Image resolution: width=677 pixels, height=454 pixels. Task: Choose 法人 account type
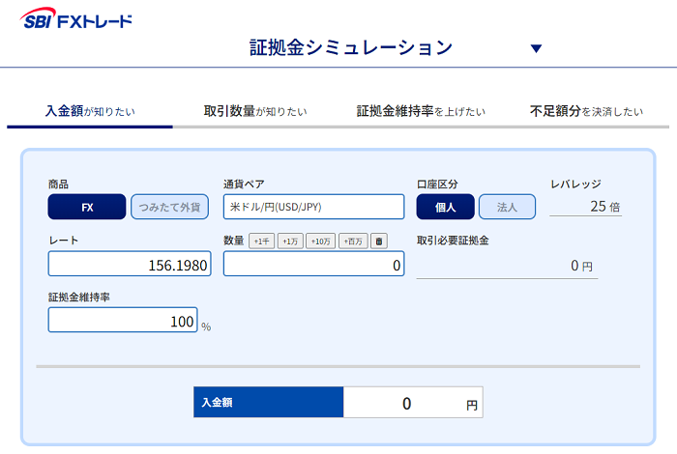click(x=508, y=207)
